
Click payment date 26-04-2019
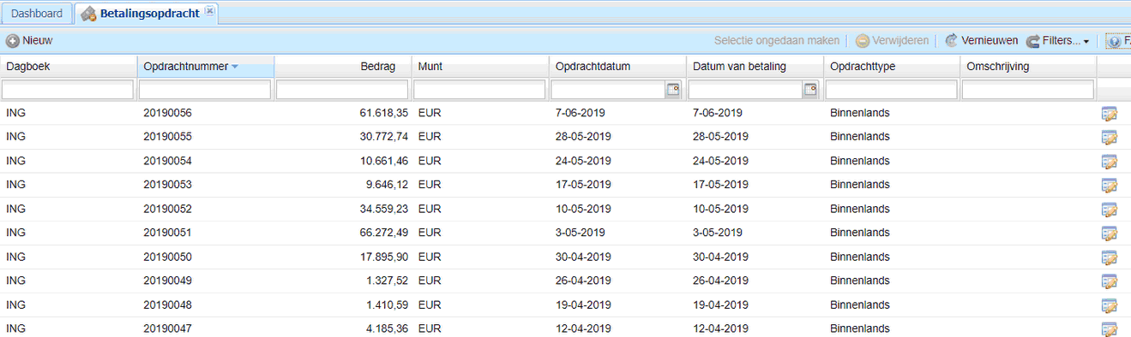(x=720, y=281)
